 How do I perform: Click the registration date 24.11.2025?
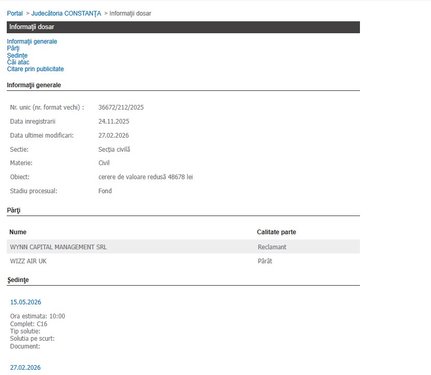coord(114,122)
